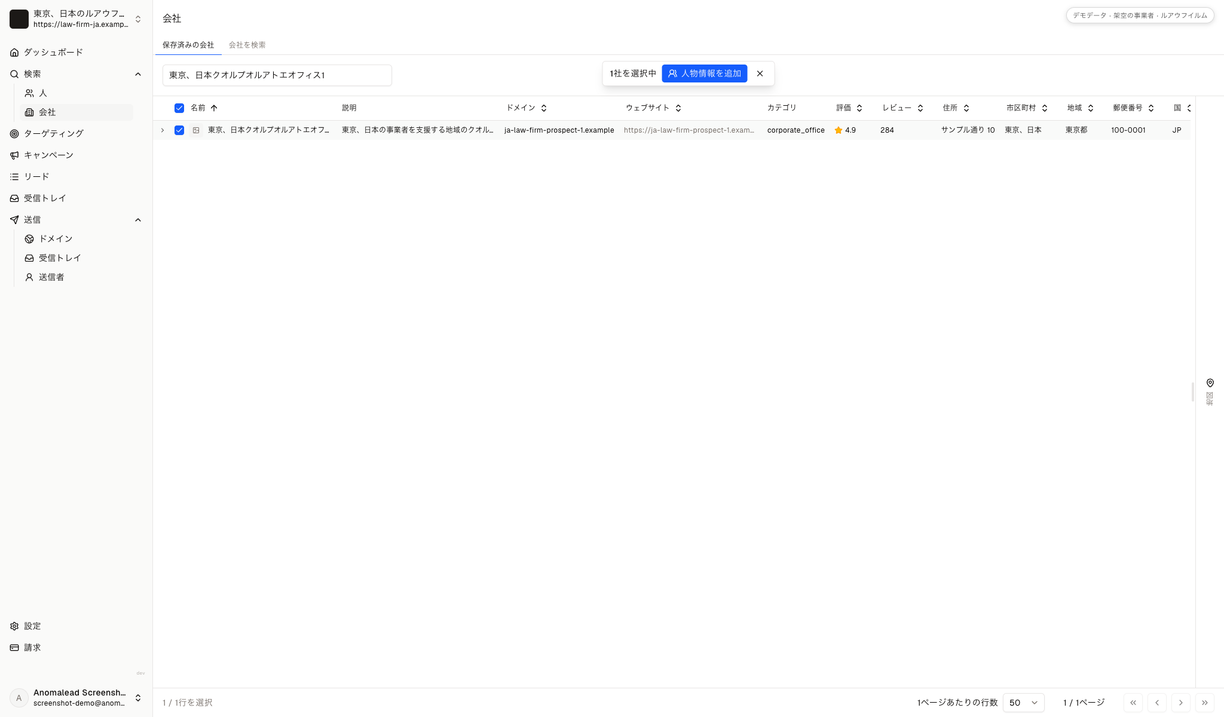This screenshot has width=1224, height=717.
Task: Open the ダッシュボード home icon
Action: (x=14, y=53)
